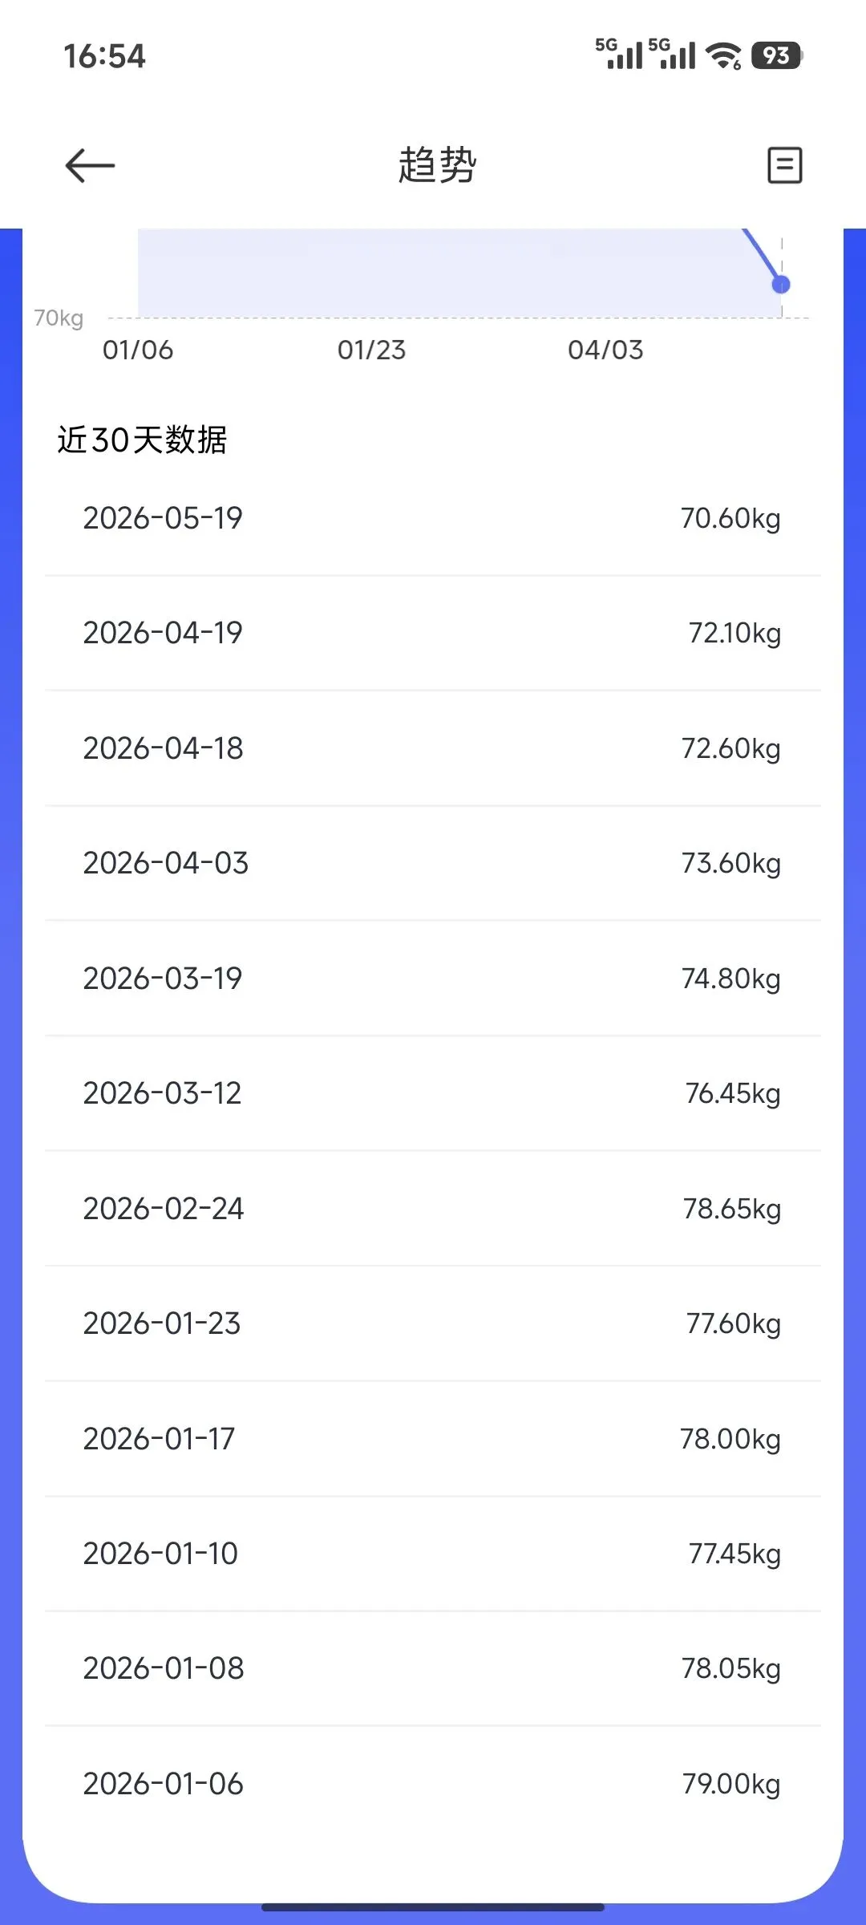Select the blue data point on the chart
The image size is (866, 1925).
[x=781, y=285]
